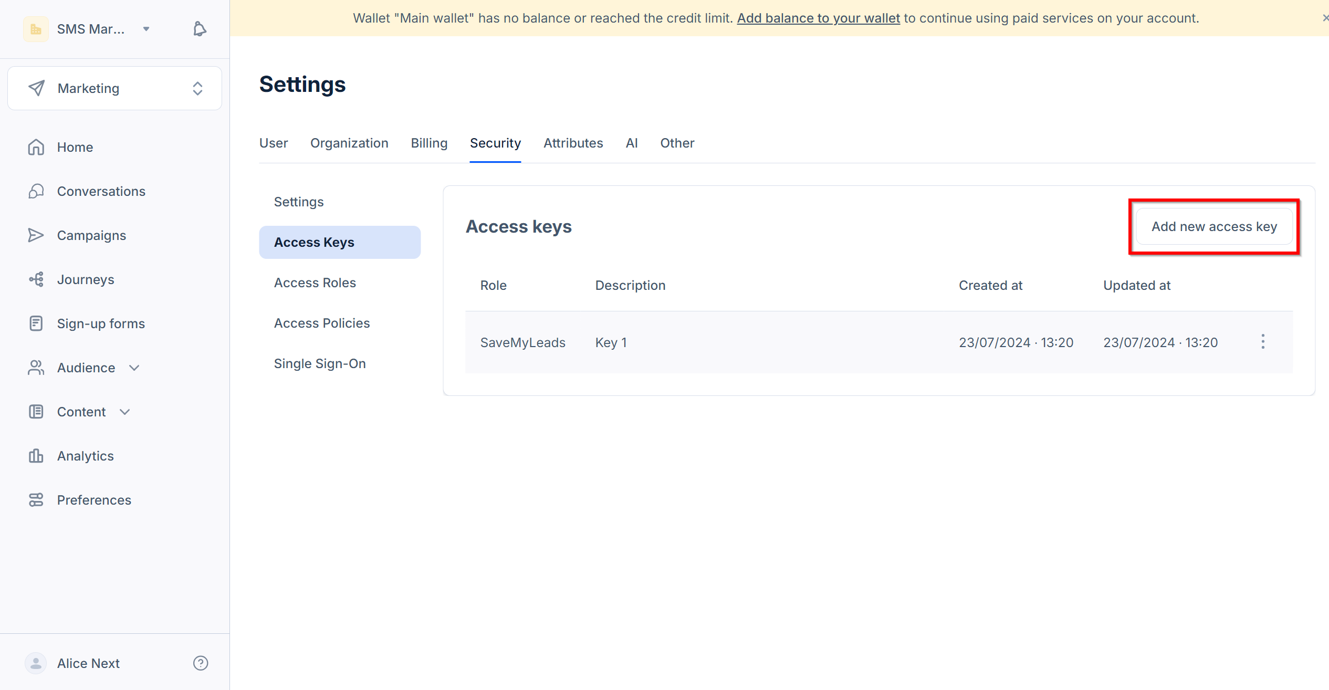Click the Marketing paper-plane icon
1329x690 pixels.
coord(36,88)
